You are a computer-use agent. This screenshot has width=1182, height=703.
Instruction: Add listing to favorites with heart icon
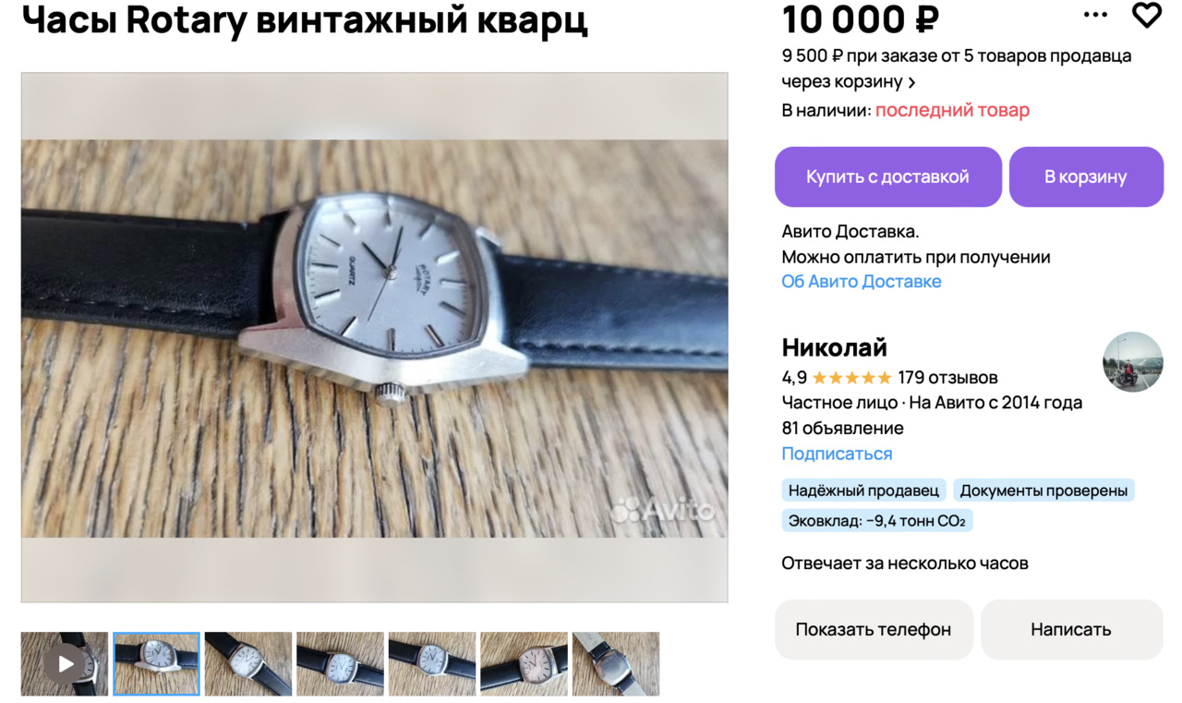(1146, 15)
